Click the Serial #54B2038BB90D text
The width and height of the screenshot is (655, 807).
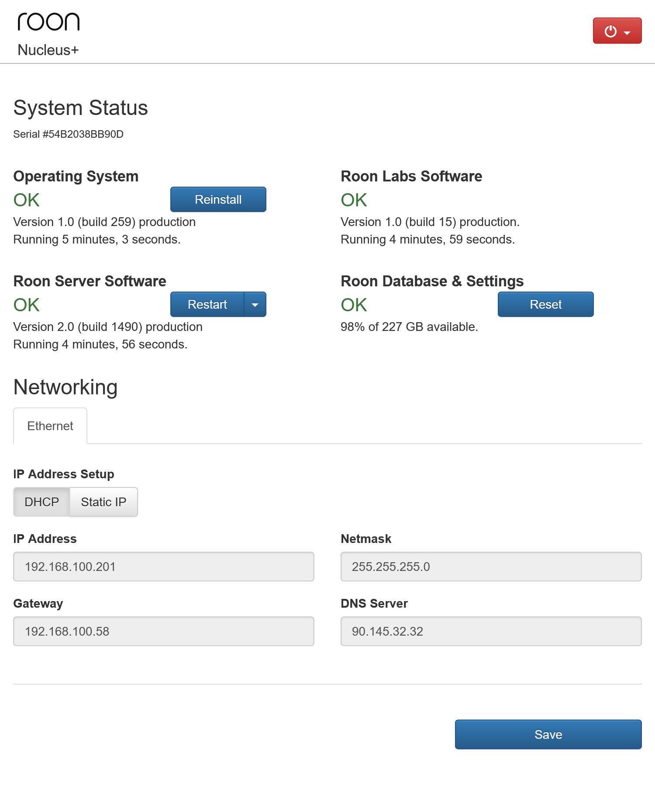click(x=69, y=134)
